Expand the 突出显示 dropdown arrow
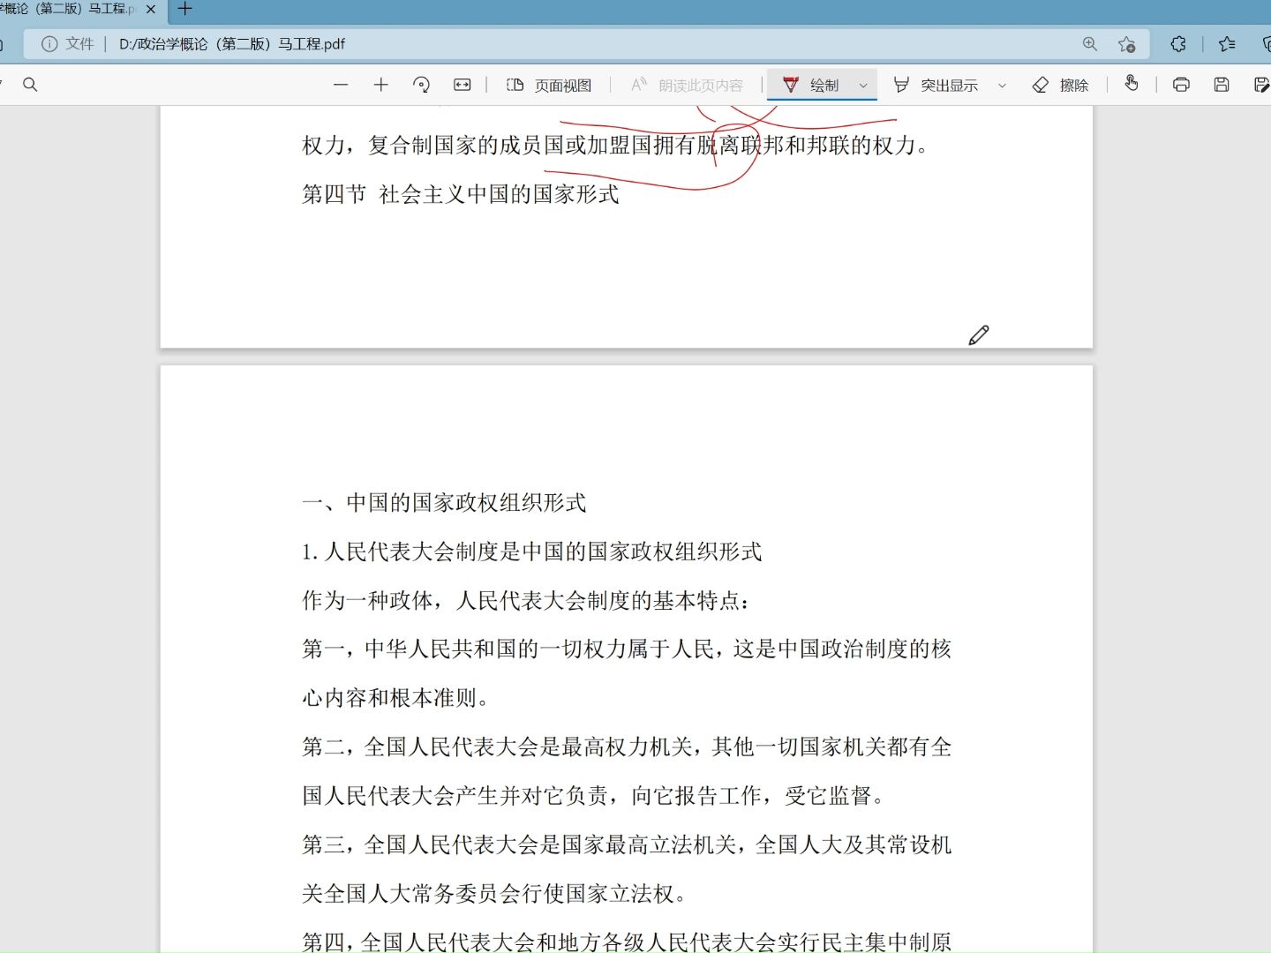 pos(1002,86)
